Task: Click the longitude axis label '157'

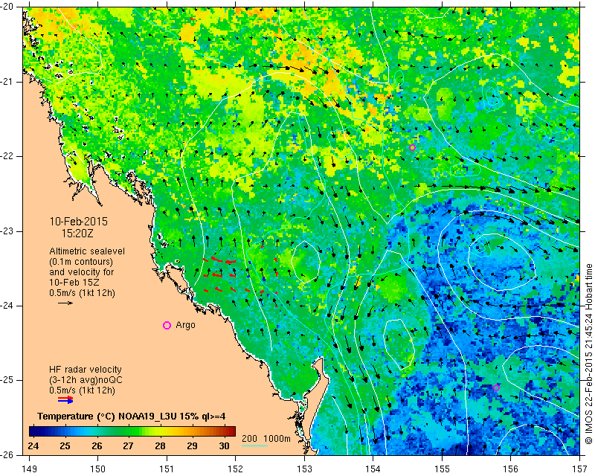Action: 580,469
